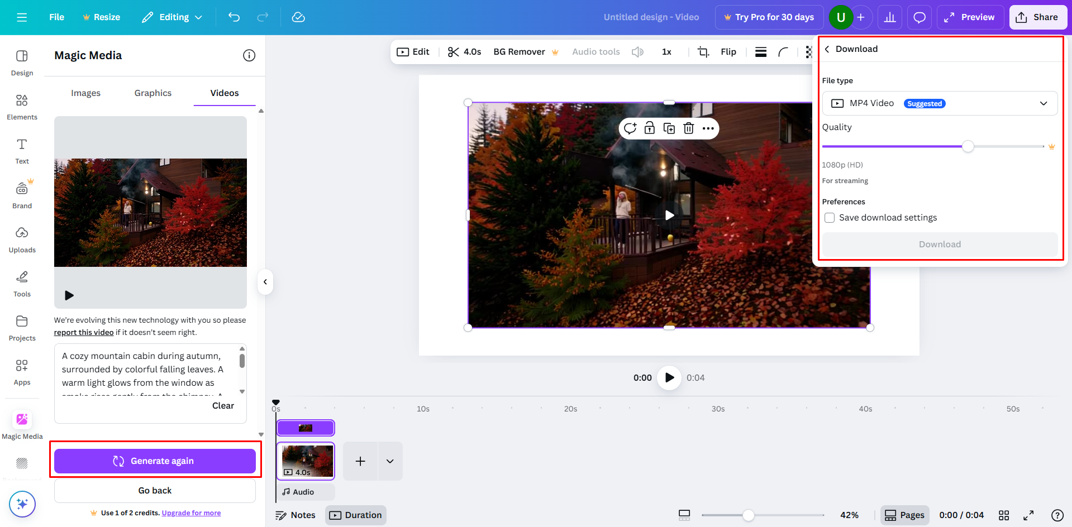
Task: Click the Undo arrow
Action: [234, 17]
